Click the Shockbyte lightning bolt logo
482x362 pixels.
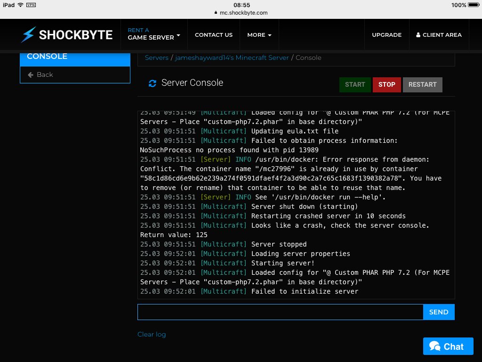[x=28, y=34]
